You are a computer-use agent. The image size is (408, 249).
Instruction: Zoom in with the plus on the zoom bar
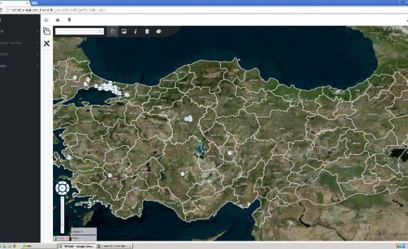pyautogui.click(x=62, y=199)
